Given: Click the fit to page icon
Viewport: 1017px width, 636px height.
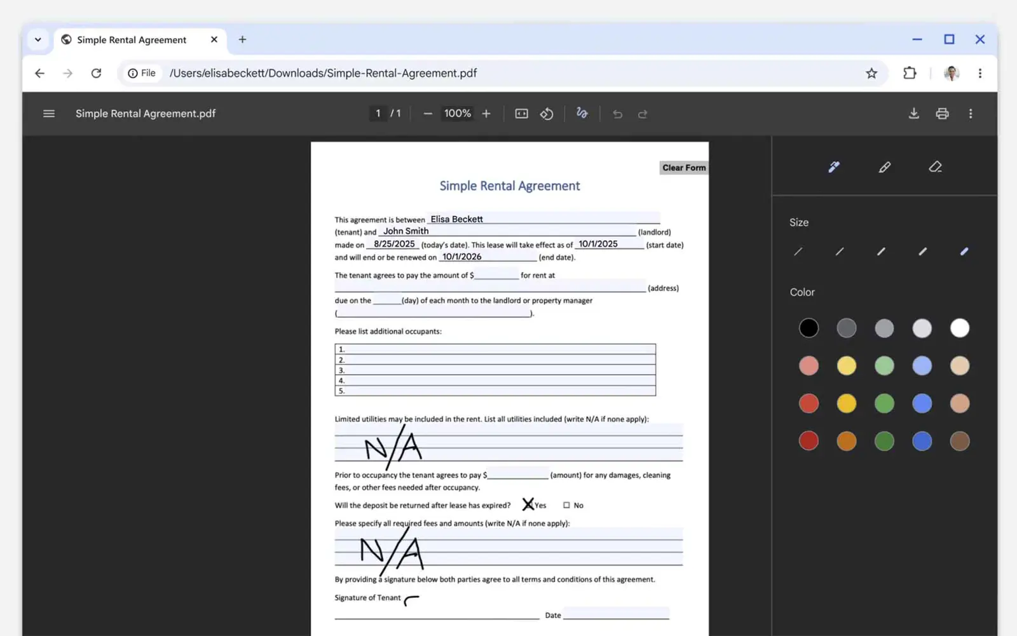Looking at the screenshot, I should point(521,114).
